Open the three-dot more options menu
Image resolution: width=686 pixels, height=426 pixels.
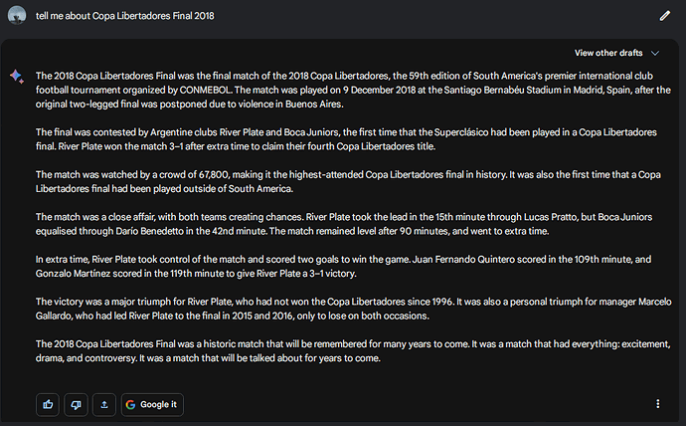[x=657, y=404]
